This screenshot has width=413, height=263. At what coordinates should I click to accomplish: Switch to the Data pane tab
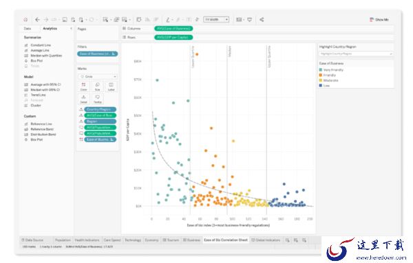pos(28,28)
